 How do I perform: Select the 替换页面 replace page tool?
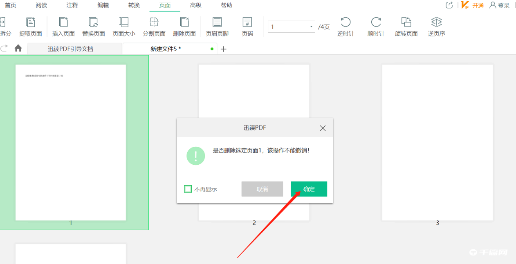93,26
